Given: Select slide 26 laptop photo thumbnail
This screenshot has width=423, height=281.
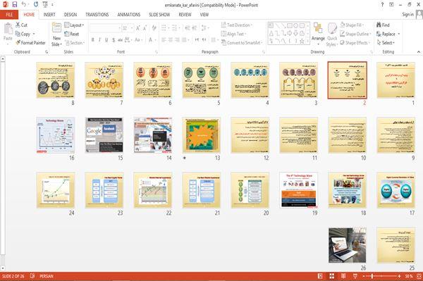Looking at the screenshot, I should pyautogui.click(x=347, y=245).
